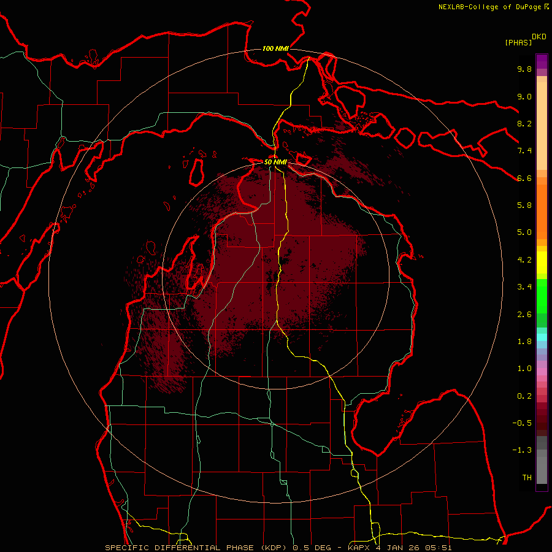Pick the cyan band in the color bar
Screen dimensions: 552x552
542,337
